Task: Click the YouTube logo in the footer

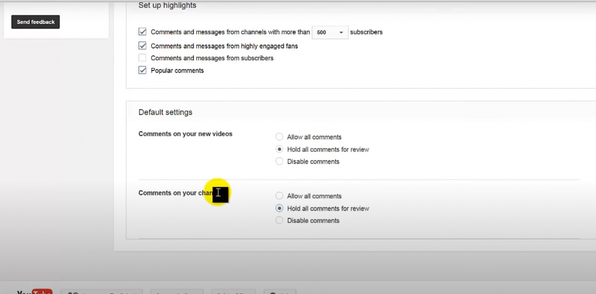Action: coord(35,291)
